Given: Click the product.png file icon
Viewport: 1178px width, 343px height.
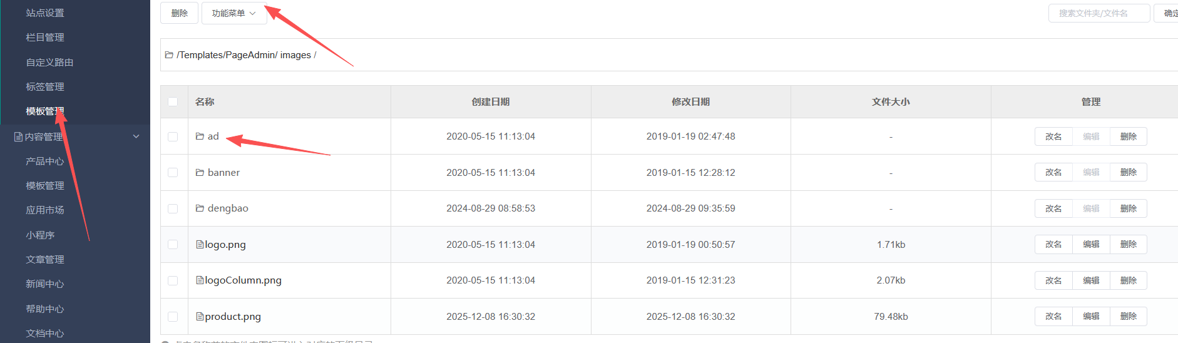Looking at the screenshot, I should 200,317.
